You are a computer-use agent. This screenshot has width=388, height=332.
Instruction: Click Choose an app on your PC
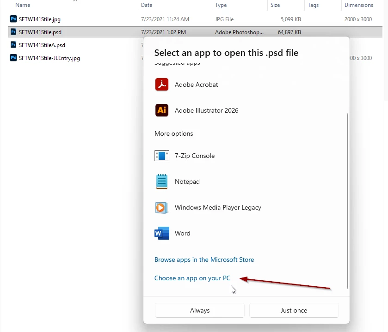click(x=192, y=278)
